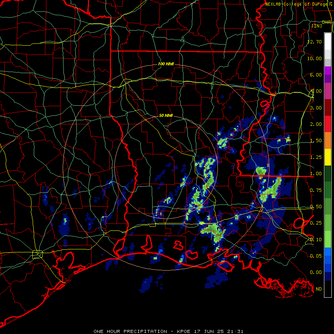The width and height of the screenshot is (334, 334).
Task: Click the 50 NMI range ring label
Action: point(166,115)
